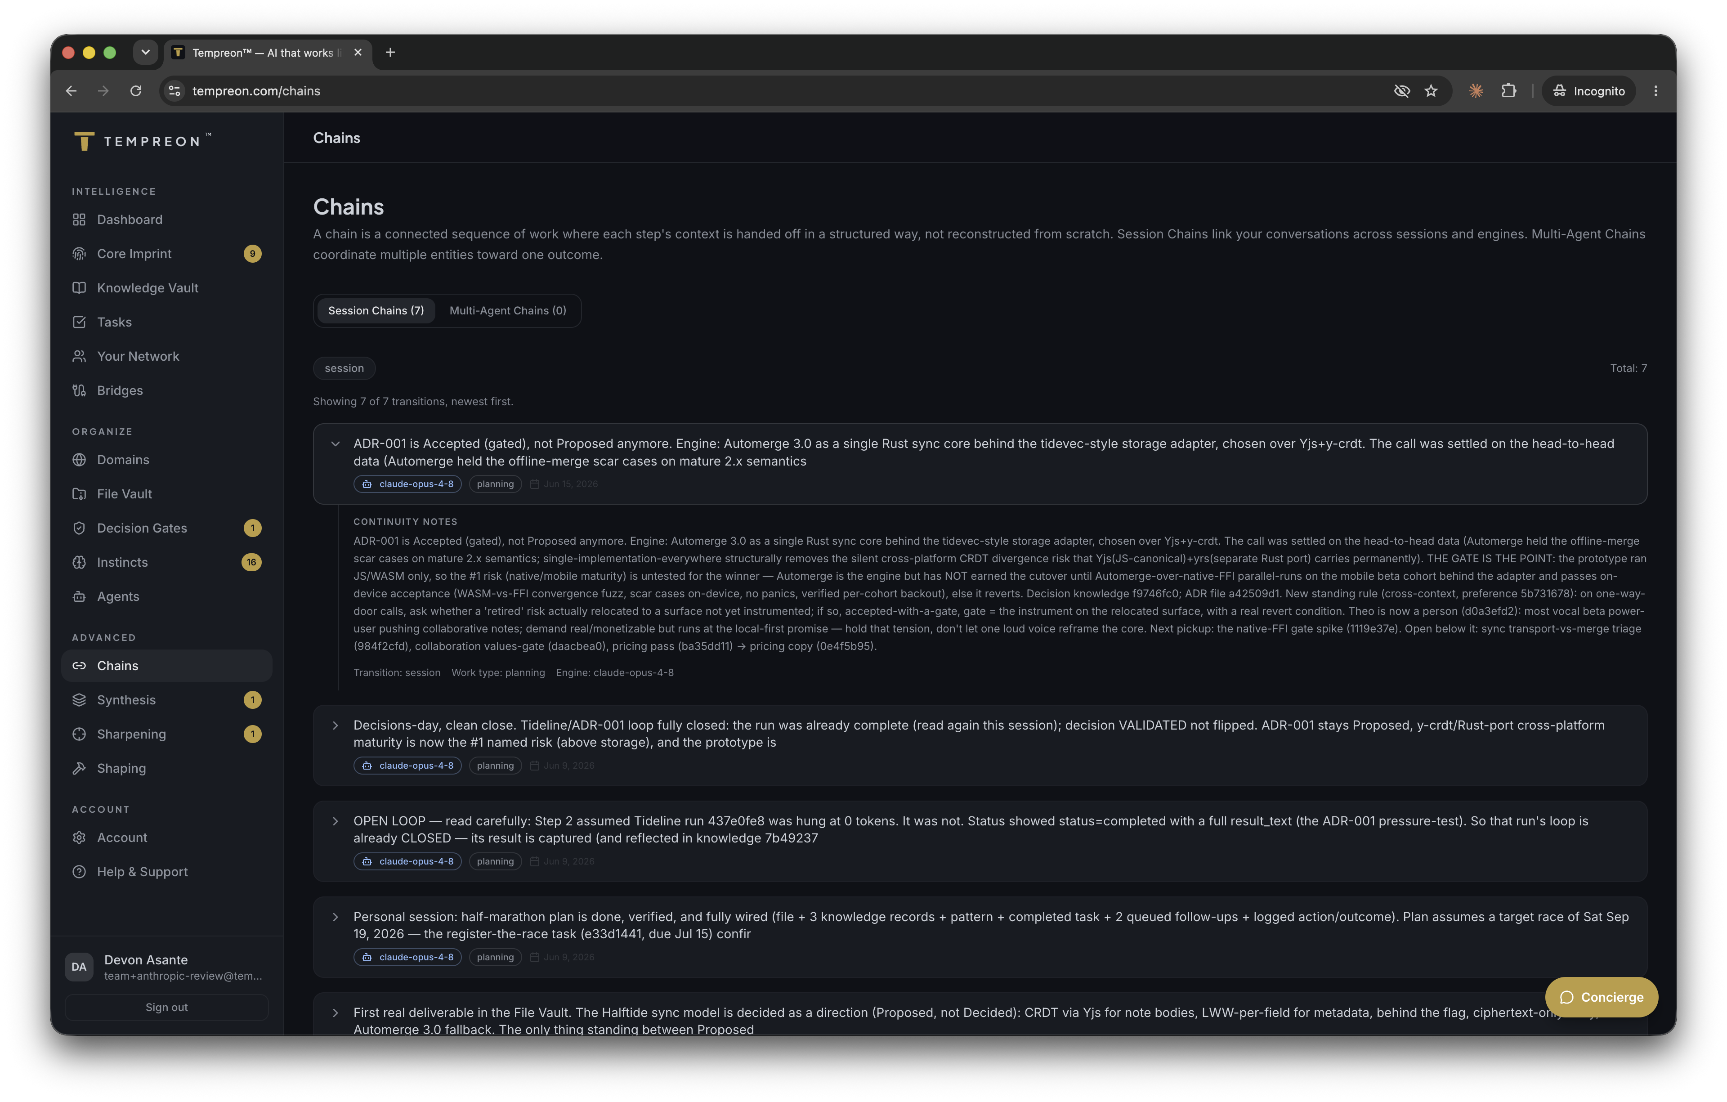Select the Tempreon browser tab
This screenshot has height=1102, width=1727.
click(268, 52)
